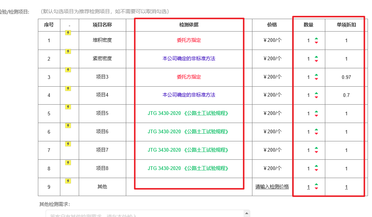This screenshot has height=217, width=372.
Task: Decrease 项目4 quantity using red down arrow
Action: click(x=316, y=97)
